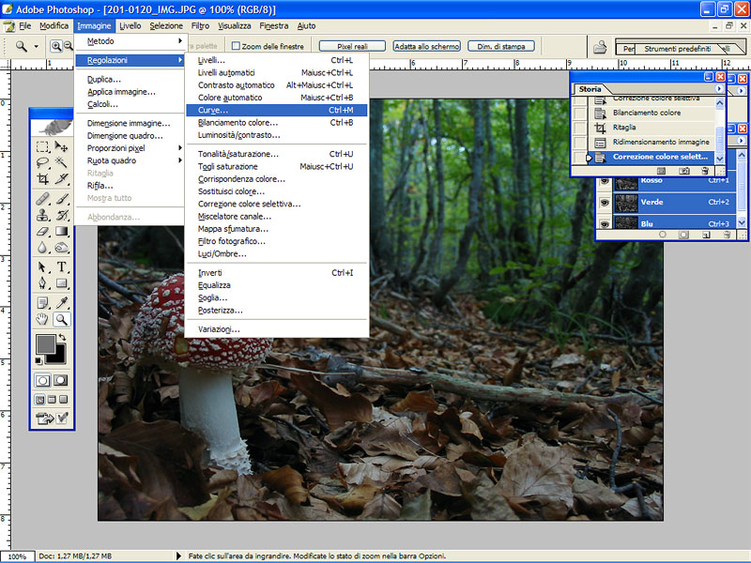The width and height of the screenshot is (751, 563).
Task: Select the Healing Brush tool
Action: point(42,198)
